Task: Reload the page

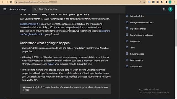Action: (11, 2)
